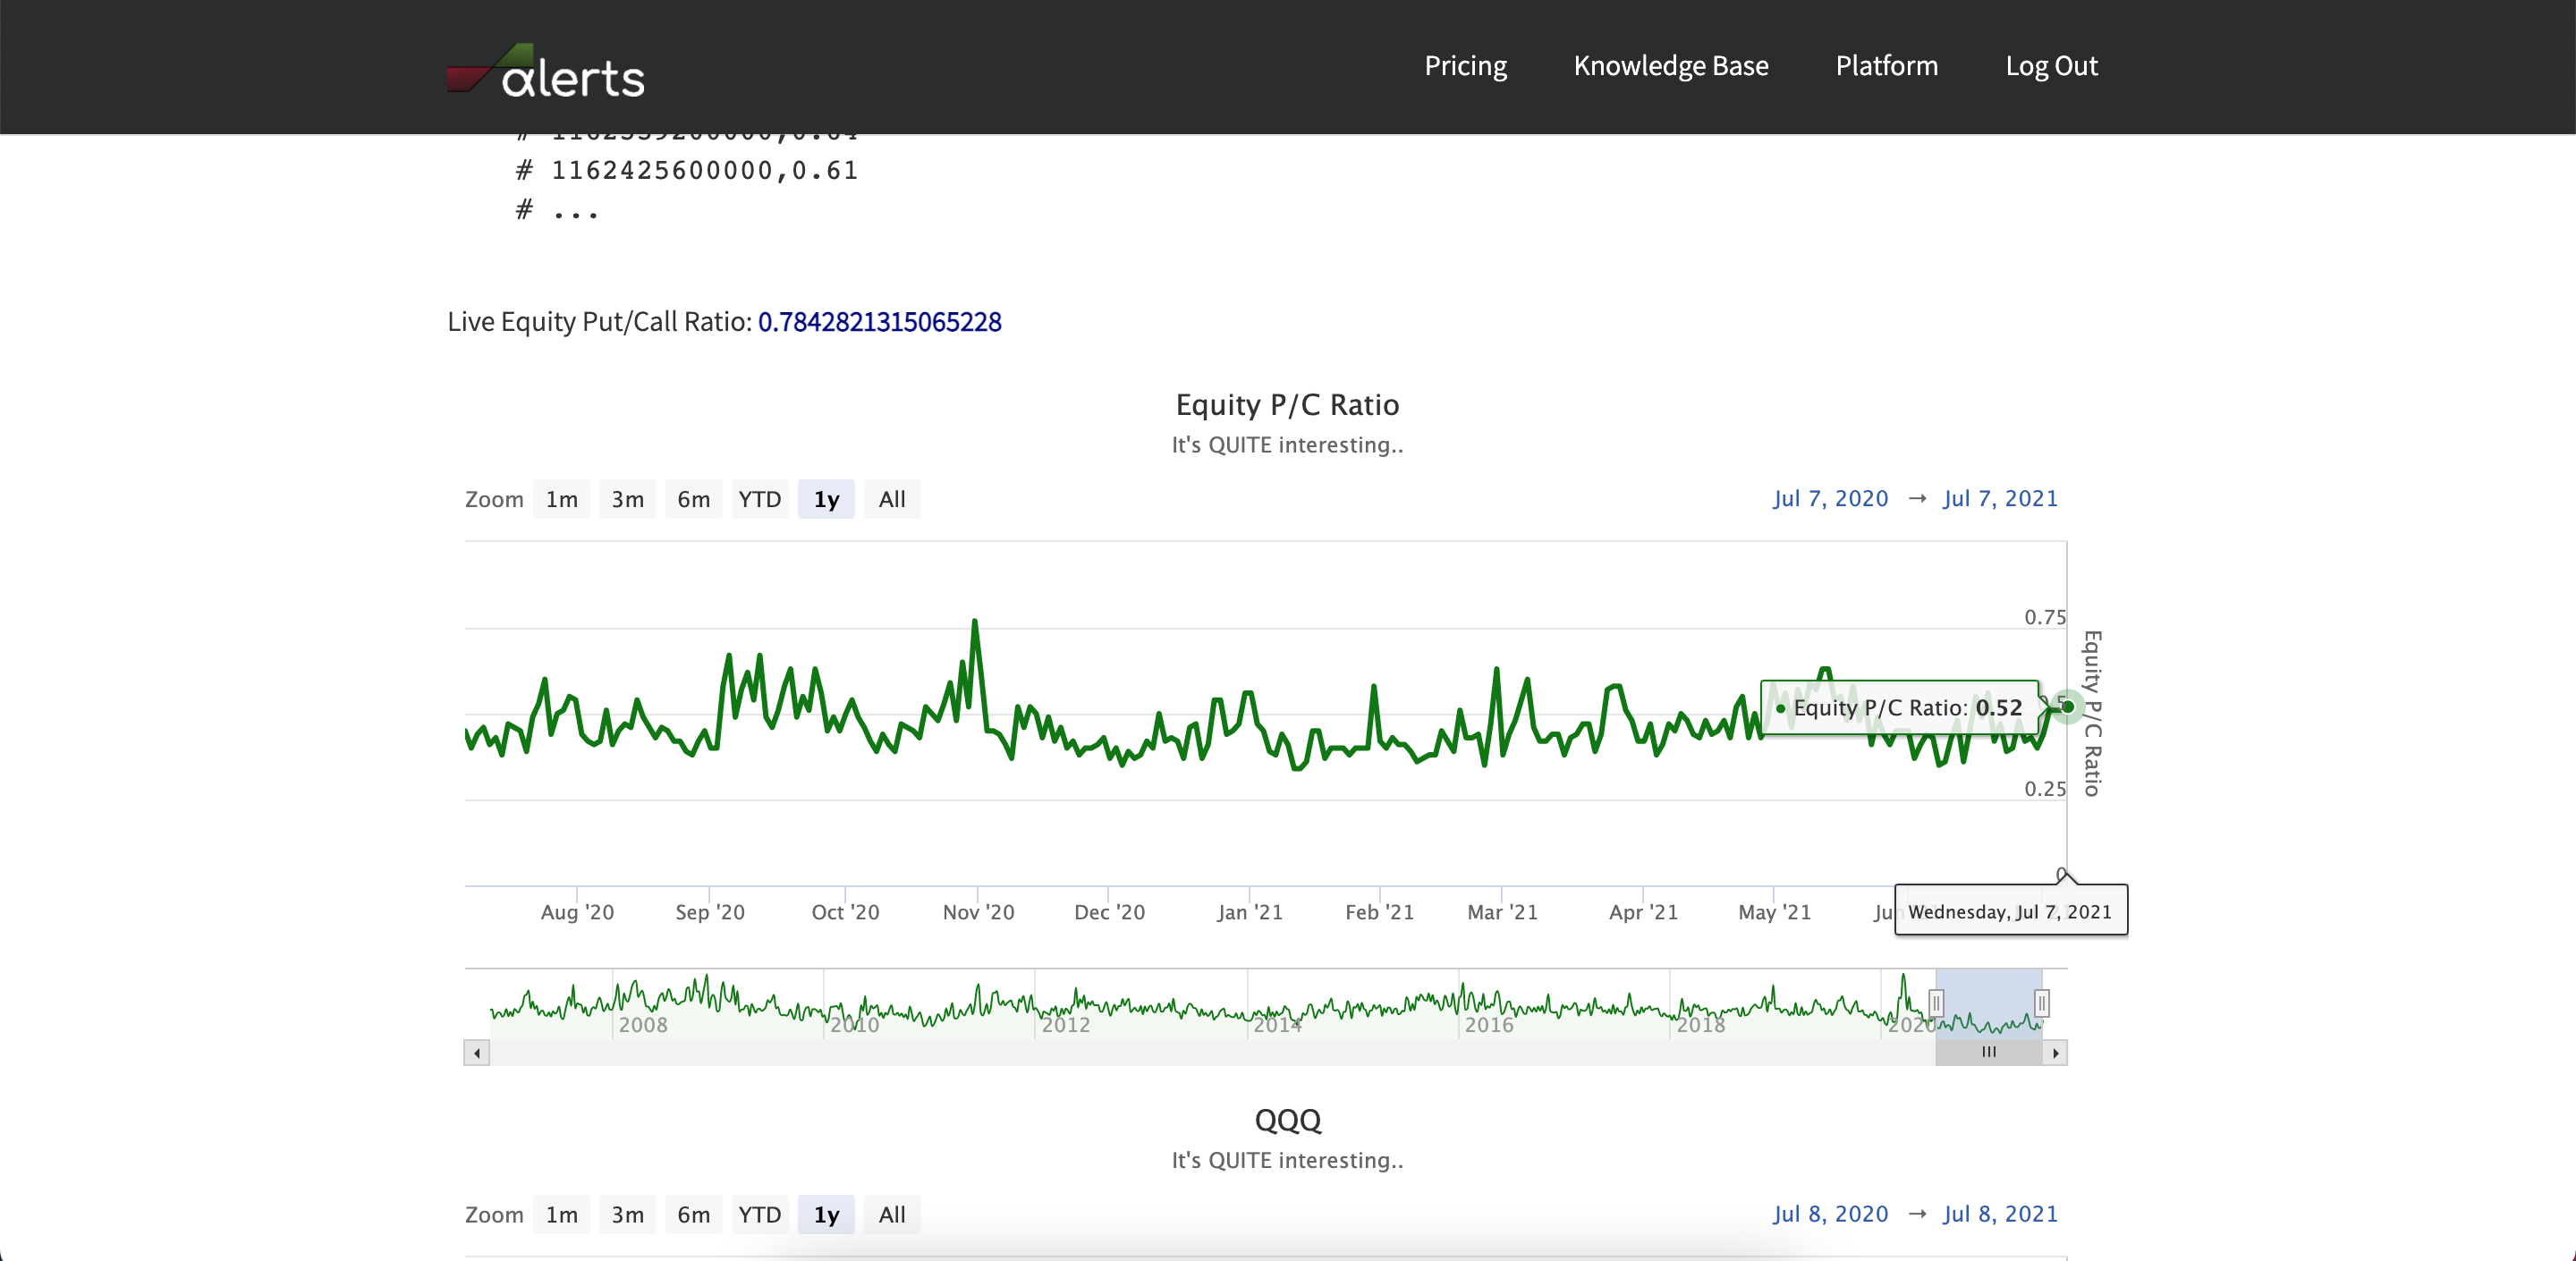
Task: Click navigator left range handle
Action: point(1936,1002)
